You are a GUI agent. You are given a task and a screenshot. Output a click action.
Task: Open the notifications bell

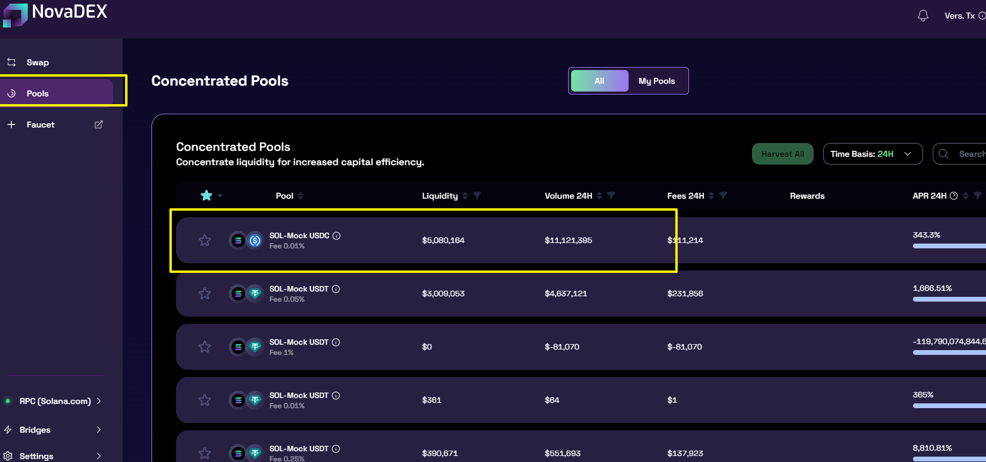923,16
